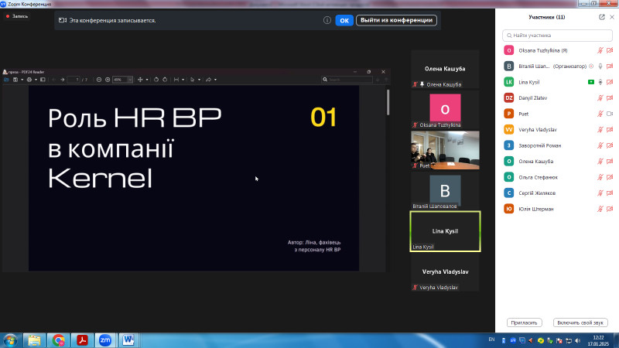This screenshot has width=619, height=348.
Task: Click "Выйти из конференции" button
Action: click(x=396, y=21)
